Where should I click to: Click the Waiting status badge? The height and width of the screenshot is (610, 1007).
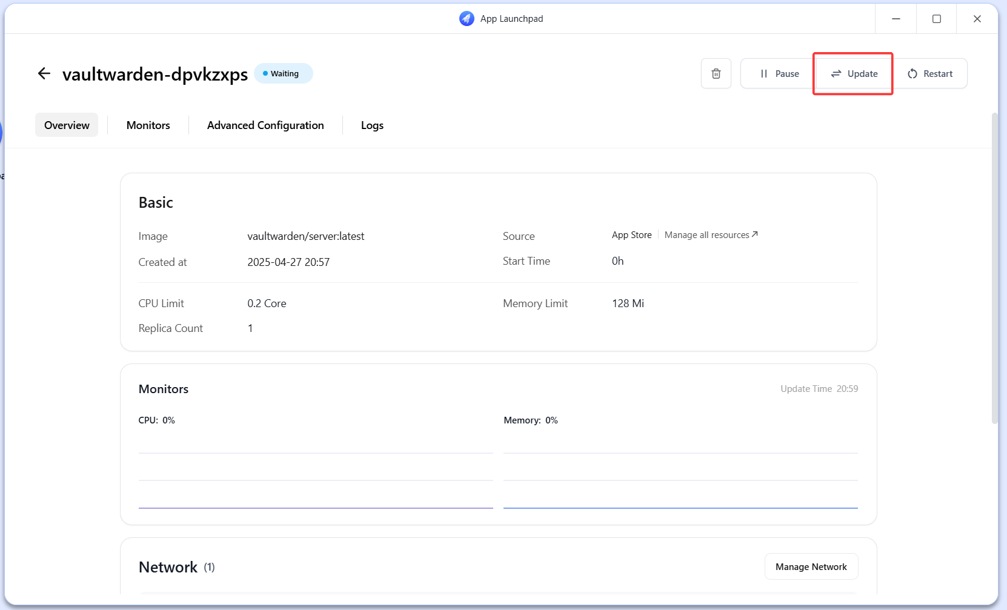(x=284, y=73)
